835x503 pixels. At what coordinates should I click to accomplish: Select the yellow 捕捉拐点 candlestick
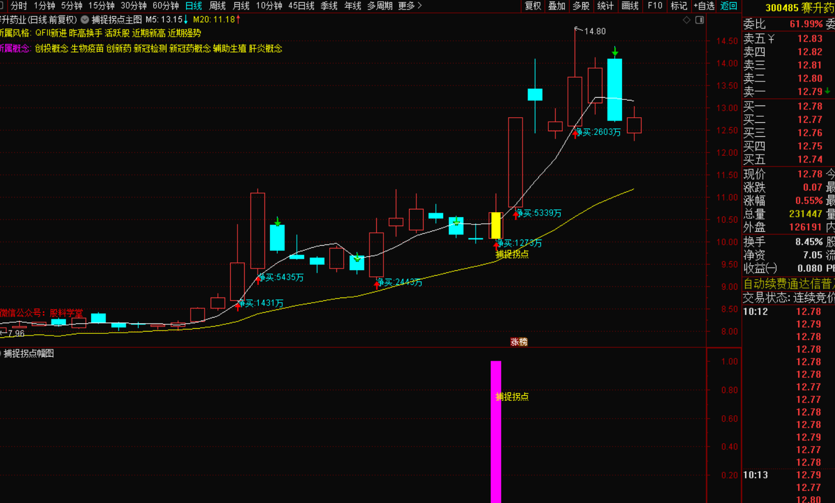pyautogui.click(x=496, y=225)
